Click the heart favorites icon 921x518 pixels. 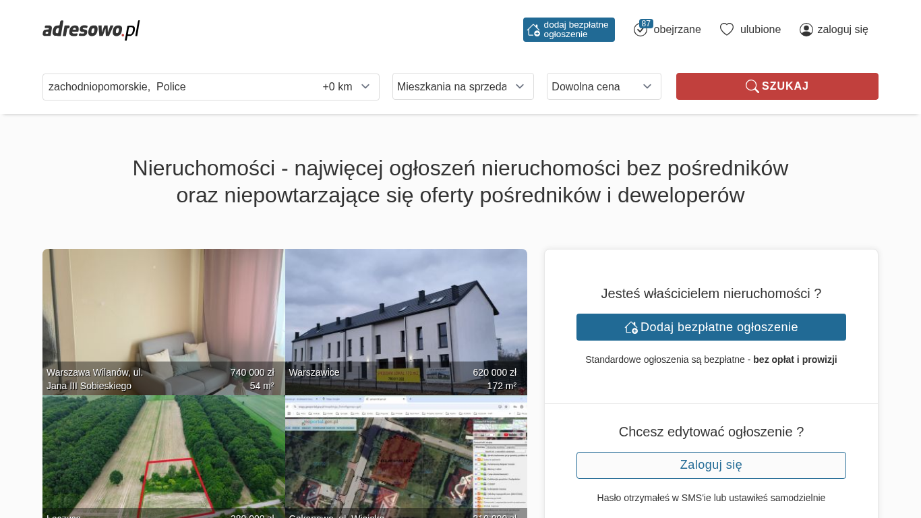[727, 30]
